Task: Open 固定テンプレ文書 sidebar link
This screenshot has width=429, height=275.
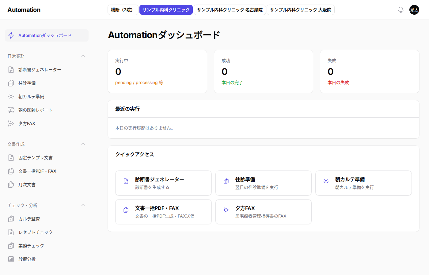Action: coord(47,158)
